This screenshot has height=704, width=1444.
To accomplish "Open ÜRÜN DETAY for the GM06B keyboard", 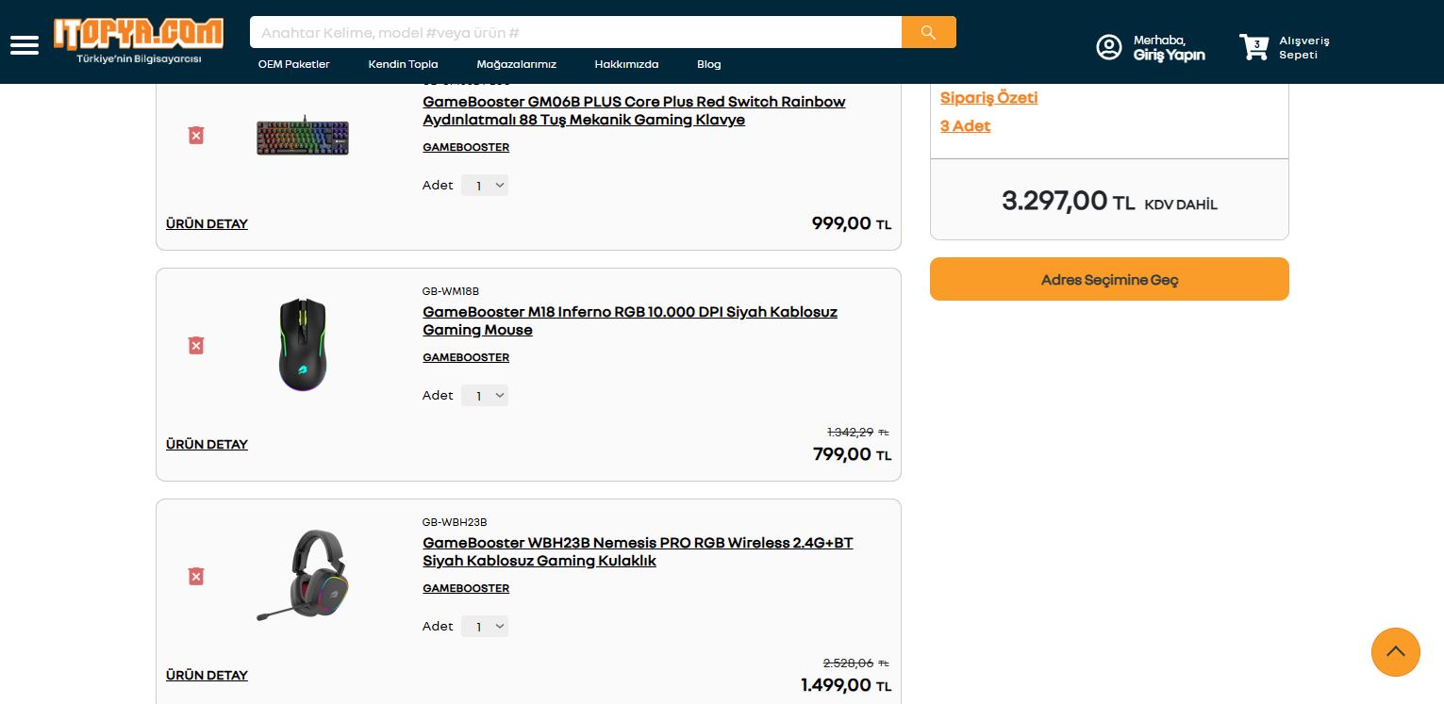I will pyautogui.click(x=207, y=224).
